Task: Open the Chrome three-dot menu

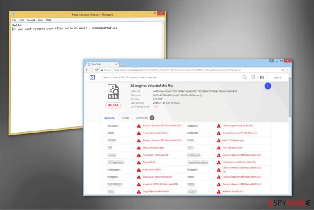Action: (288, 70)
